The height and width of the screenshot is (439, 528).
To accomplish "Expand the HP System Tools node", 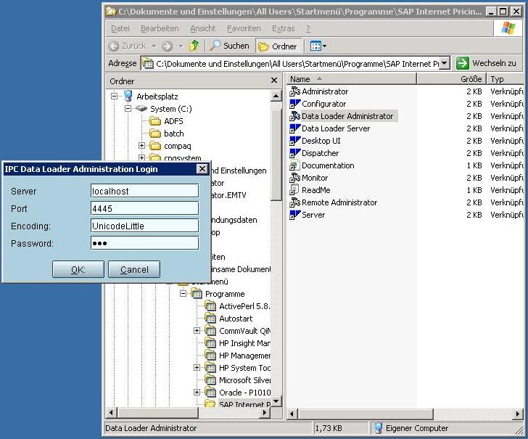I will 197,368.
